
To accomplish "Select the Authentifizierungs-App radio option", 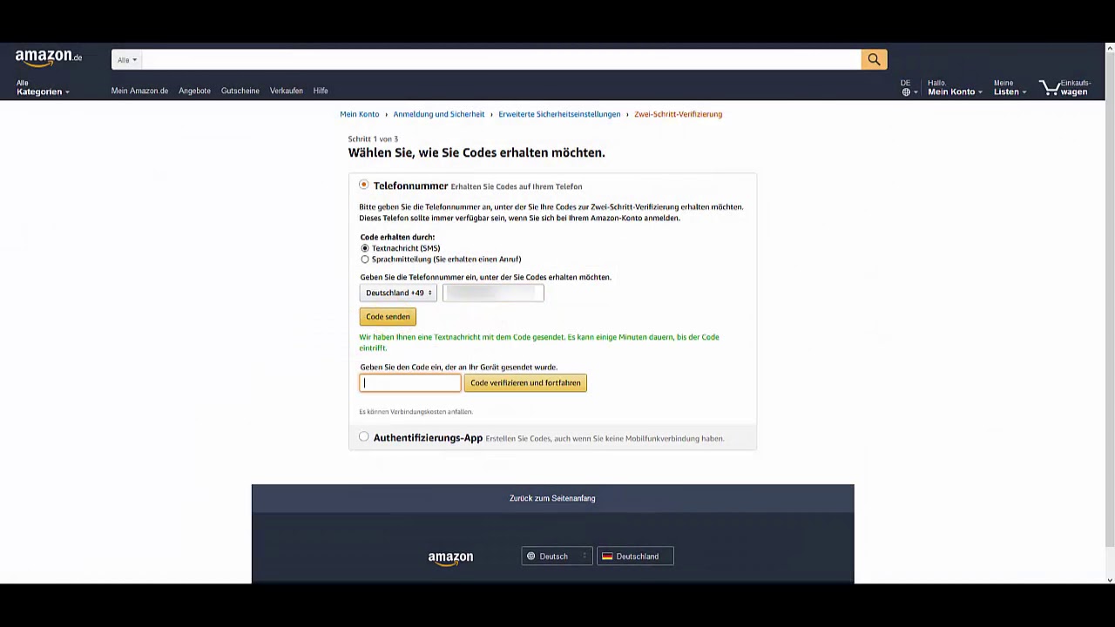I will pos(363,437).
